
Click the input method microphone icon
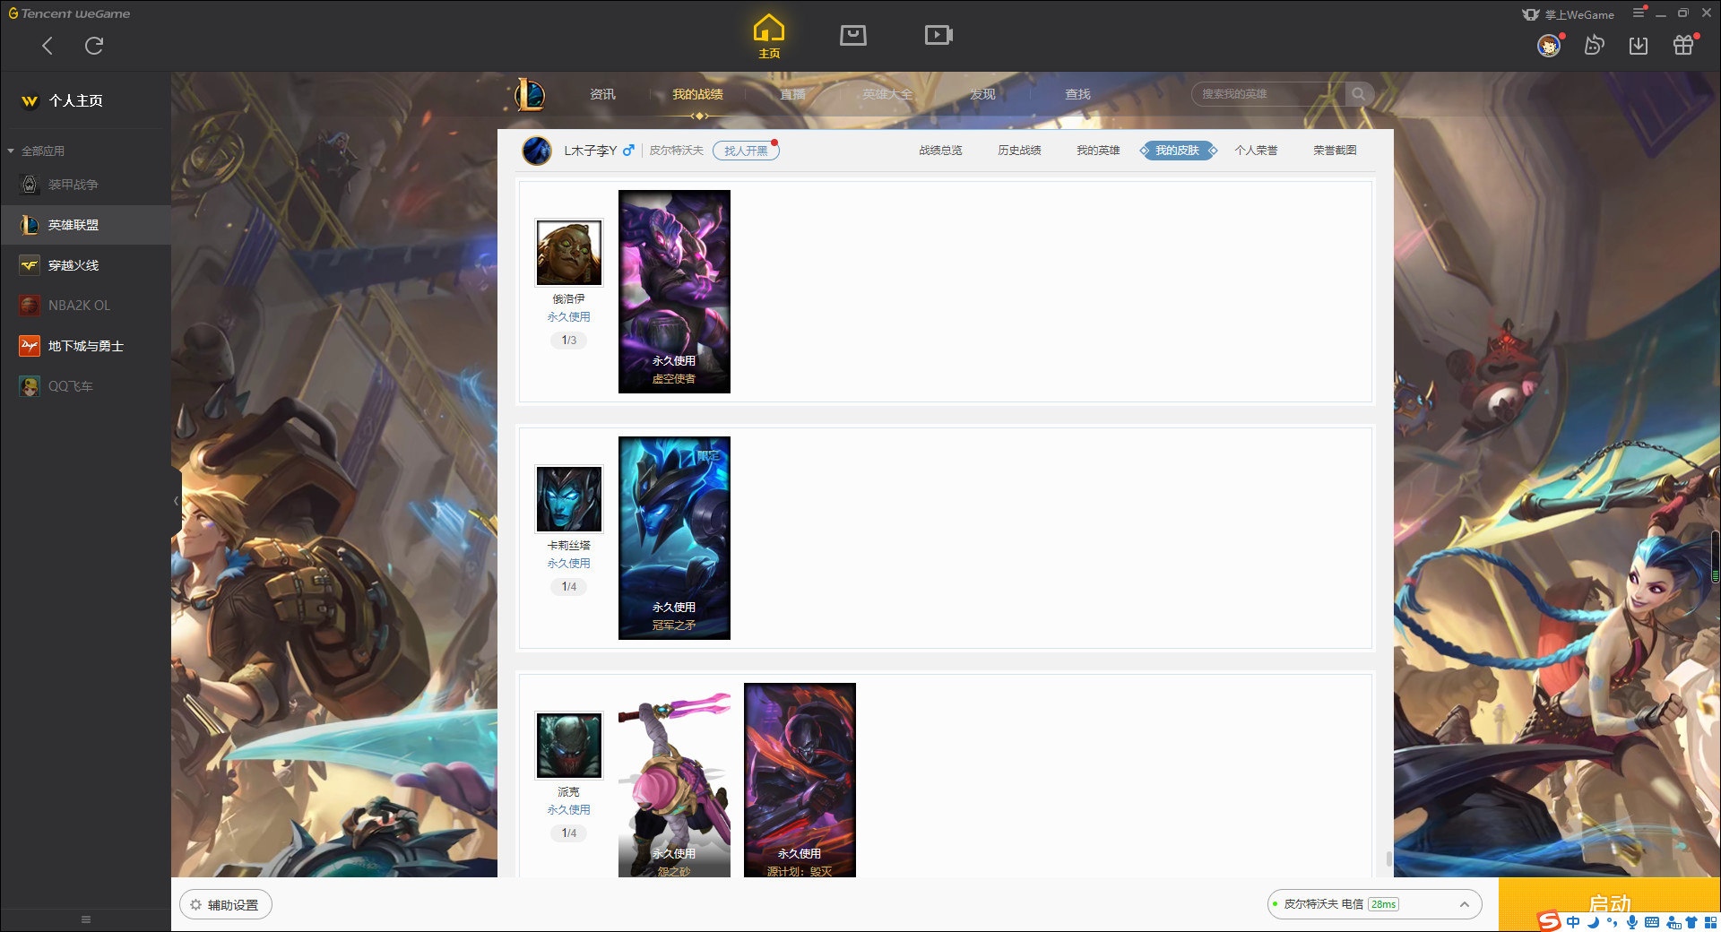point(1632,922)
